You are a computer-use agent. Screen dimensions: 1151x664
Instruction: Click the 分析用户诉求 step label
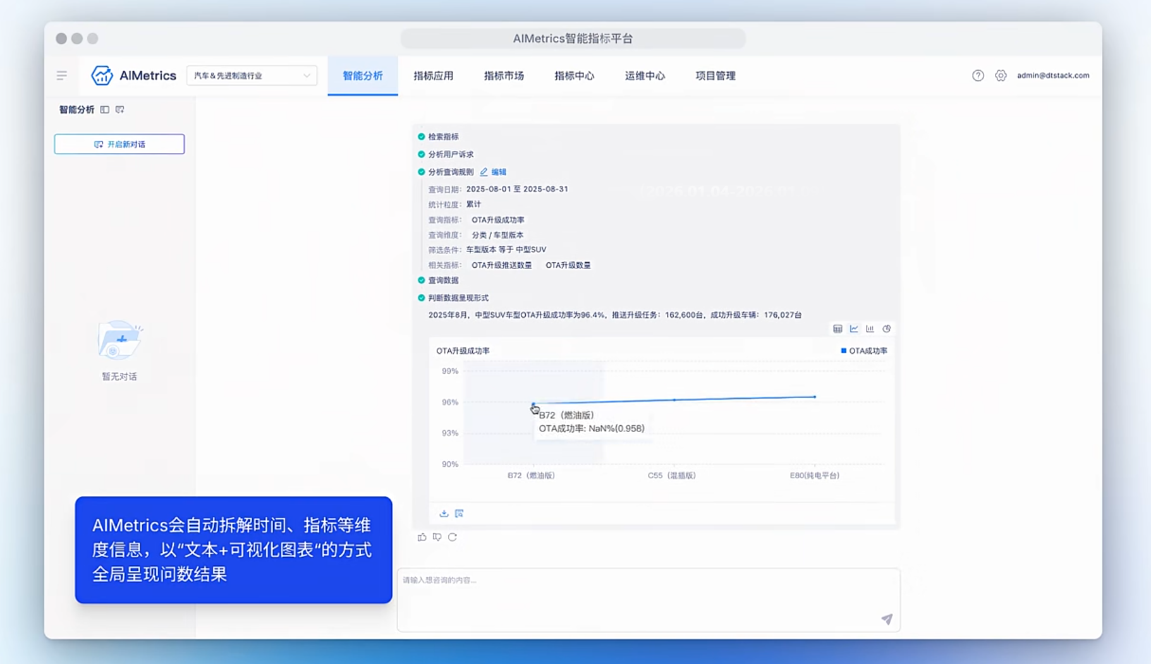(451, 154)
